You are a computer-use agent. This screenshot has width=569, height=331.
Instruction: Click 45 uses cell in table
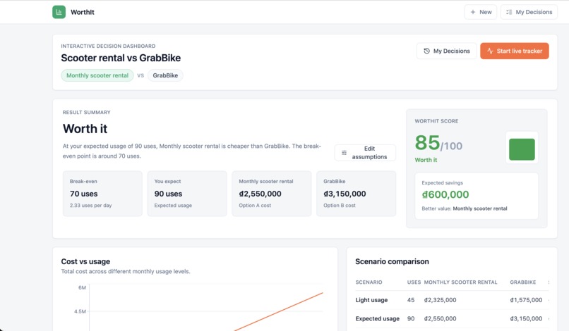pyautogui.click(x=411, y=300)
